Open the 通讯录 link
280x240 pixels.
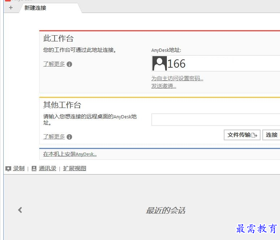pyautogui.click(x=48, y=168)
